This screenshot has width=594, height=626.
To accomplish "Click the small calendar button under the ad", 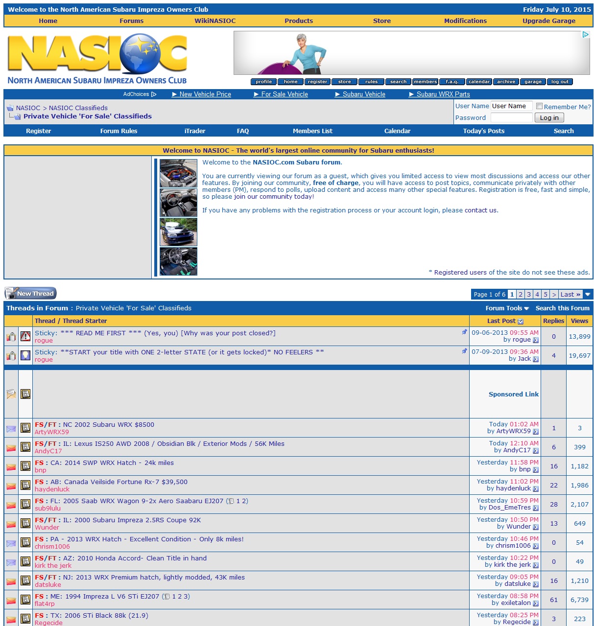I will [x=479, y=82].
